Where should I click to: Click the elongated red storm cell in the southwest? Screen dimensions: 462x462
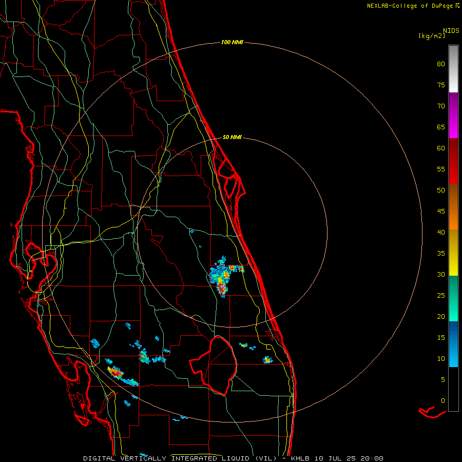pyautogui.click(x=116, y=372)
